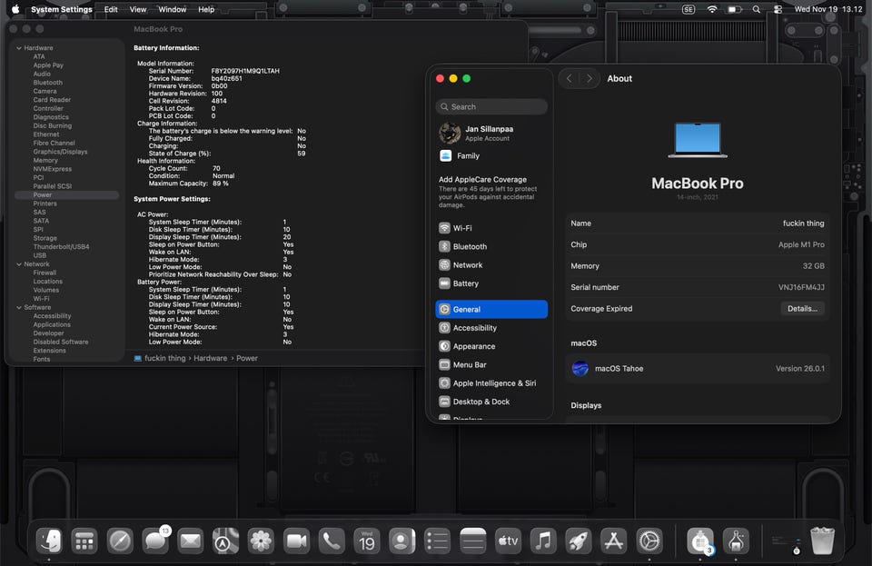Open Wi-Fi settings in the sidebar

coord(461,228)
